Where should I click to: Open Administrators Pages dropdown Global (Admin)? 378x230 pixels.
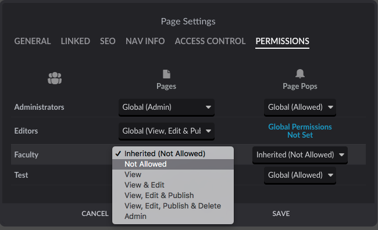click(x=166, y=107)
